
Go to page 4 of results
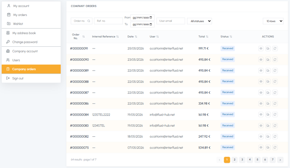[x=250, y=160]
